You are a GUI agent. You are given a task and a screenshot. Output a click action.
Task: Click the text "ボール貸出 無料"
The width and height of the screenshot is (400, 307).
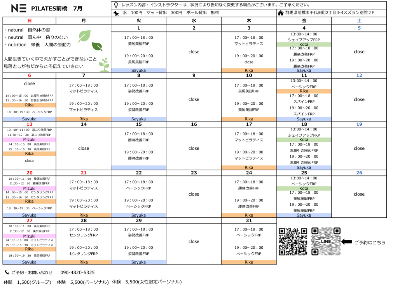(x=203, y=12)
